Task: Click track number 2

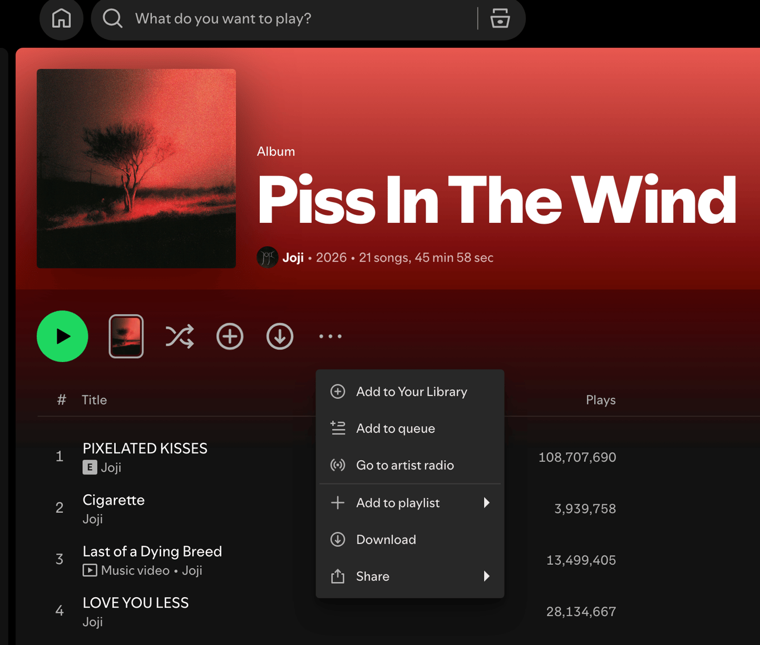Action: point(60,508)
